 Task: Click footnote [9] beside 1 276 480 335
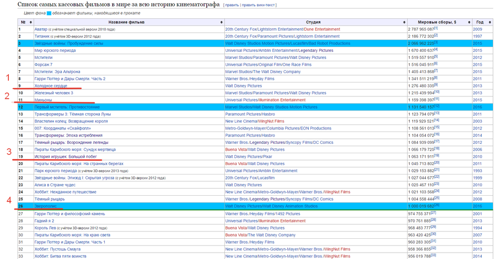coord(436,85)
